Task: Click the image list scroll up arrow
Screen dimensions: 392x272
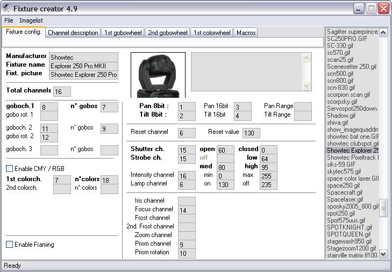Action: click(x=383, y=32)
